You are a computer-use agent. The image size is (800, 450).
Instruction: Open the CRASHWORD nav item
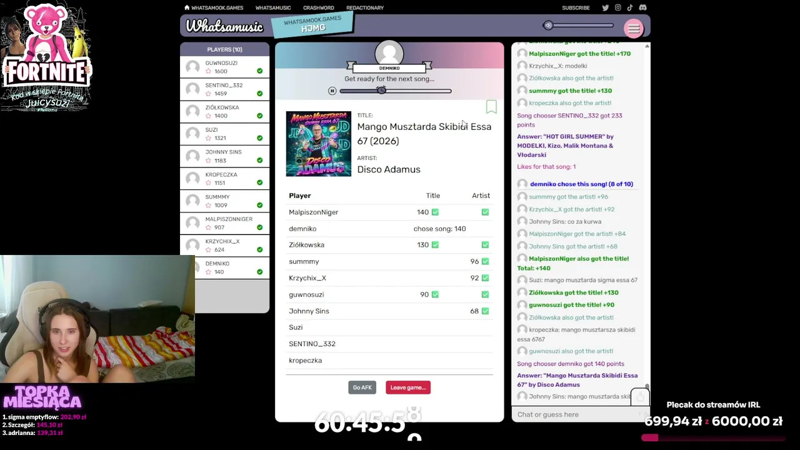pos(319,8)
